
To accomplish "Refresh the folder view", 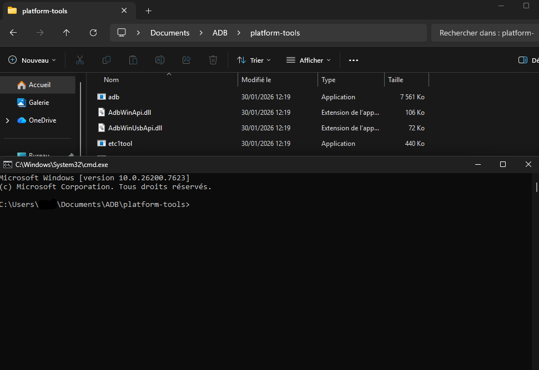I will coord(93,33).
